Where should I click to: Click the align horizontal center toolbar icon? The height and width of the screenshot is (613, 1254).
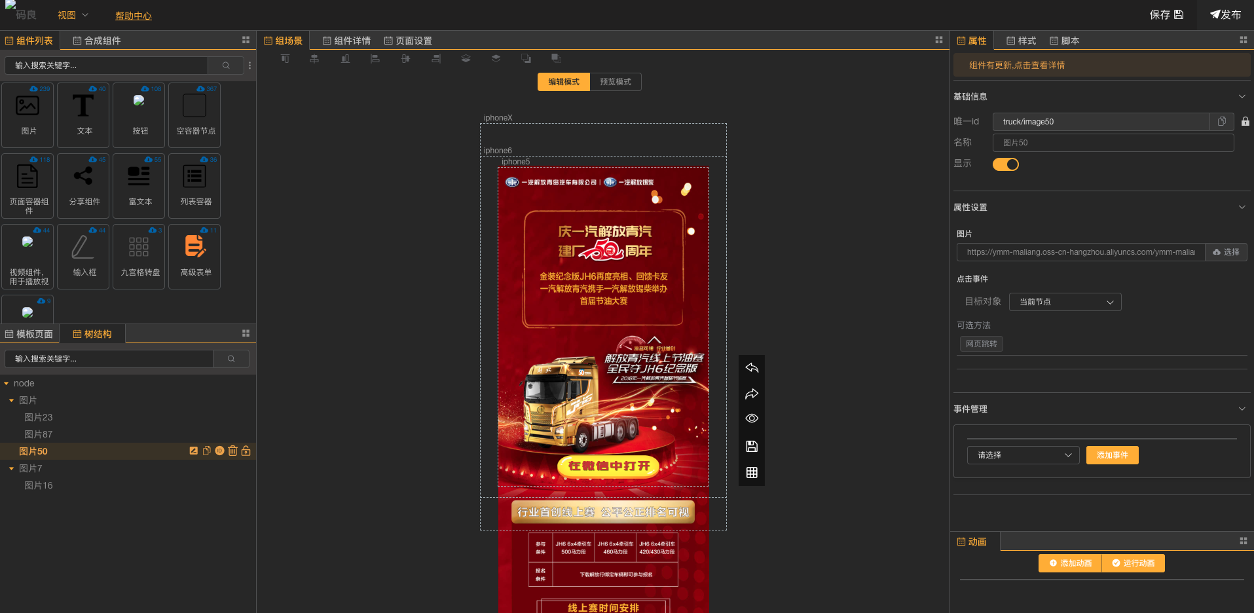[x=314, y=58]
